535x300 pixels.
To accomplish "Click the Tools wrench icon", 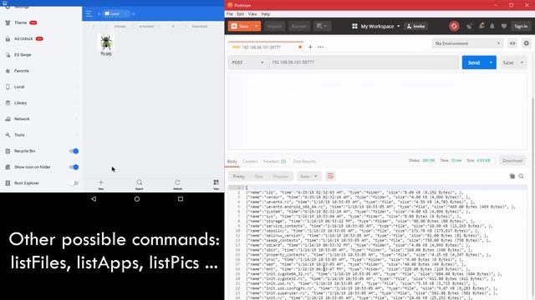I will point(8,135).
